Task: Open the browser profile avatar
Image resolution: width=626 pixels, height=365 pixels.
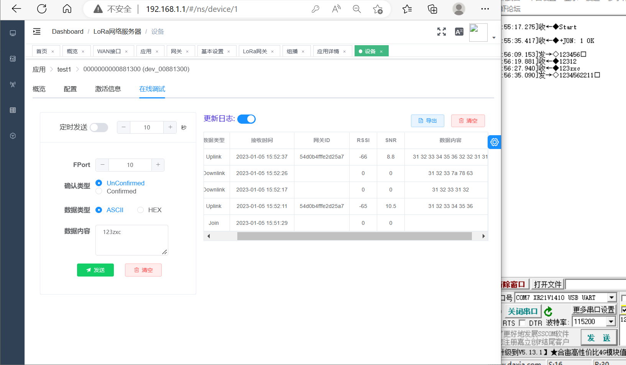Action: tap(459, 9)
